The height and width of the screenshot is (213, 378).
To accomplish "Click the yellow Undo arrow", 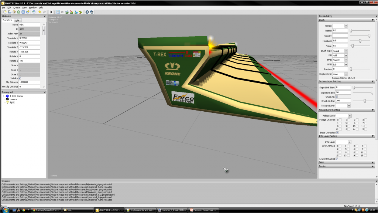I will pos(40,12).
